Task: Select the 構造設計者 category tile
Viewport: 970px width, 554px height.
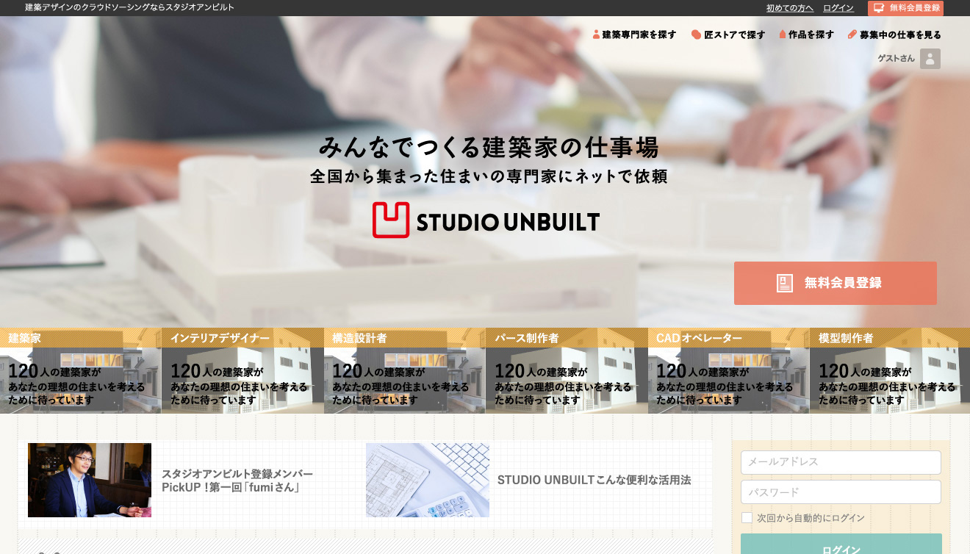Action: [x=405, y=370]
